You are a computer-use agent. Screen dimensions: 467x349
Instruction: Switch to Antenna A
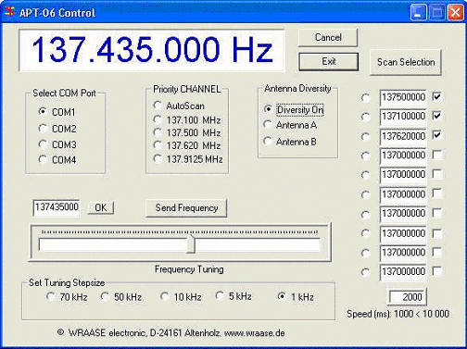tap(290, 125)
